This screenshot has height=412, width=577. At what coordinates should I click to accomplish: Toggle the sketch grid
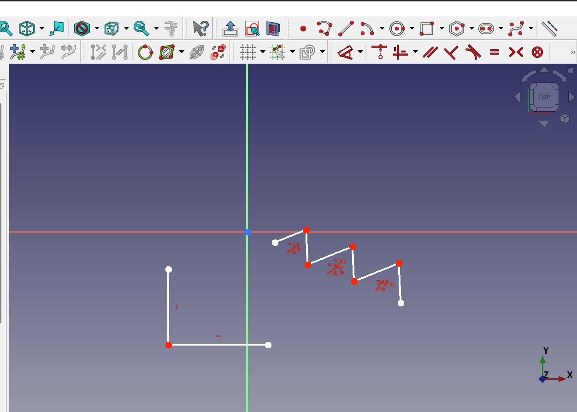point(248,52)
